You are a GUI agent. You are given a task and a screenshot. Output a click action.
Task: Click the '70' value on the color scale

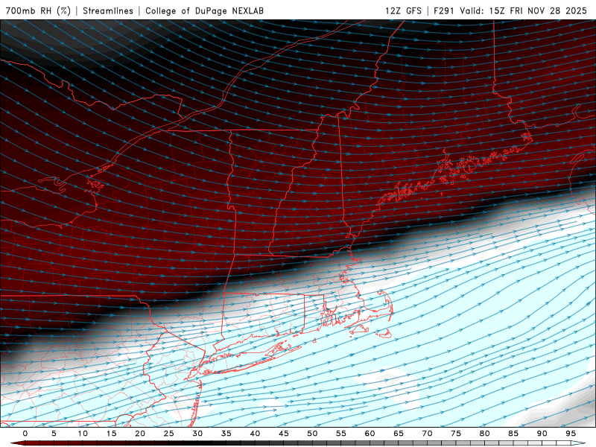pyautogui.click(x=427, y=434)
